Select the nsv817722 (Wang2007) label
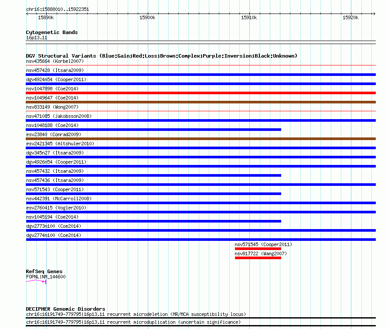Screen dimensions: 388x329 pos(261,254)
